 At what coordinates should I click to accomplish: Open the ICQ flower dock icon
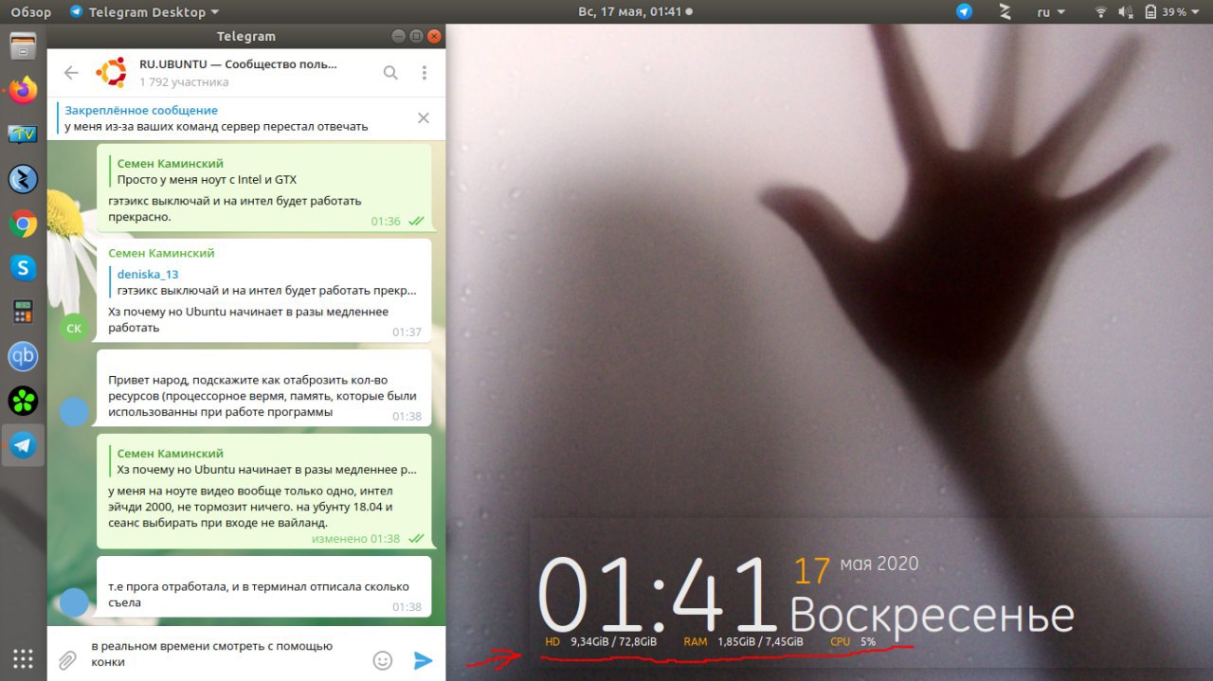click(x=23, y=401)
